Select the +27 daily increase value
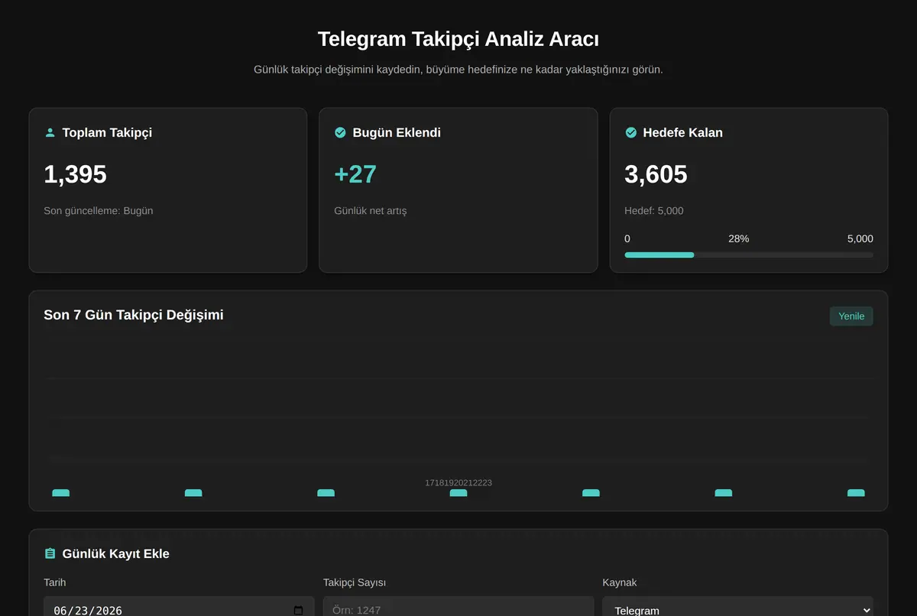 tap(355, 174)
